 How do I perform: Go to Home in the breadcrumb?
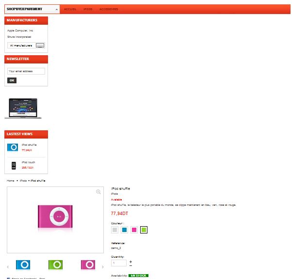pos(11,181)
